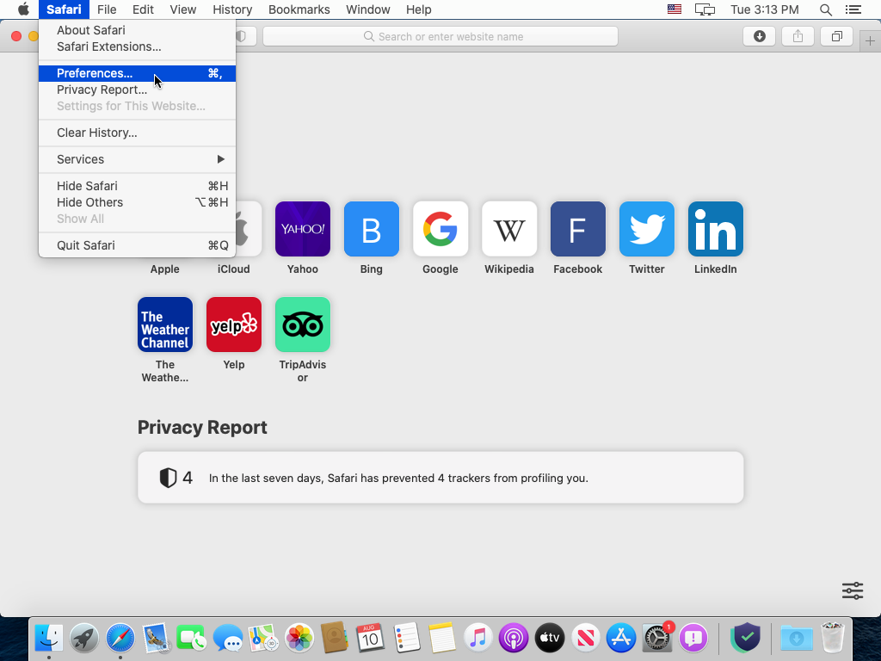Viewport: 881px width, 661px height.
Task: Open Launchpad rocket in the Dock
Action: 84,638
